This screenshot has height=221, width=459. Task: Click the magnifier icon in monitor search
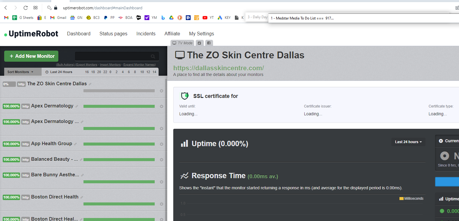153,56
